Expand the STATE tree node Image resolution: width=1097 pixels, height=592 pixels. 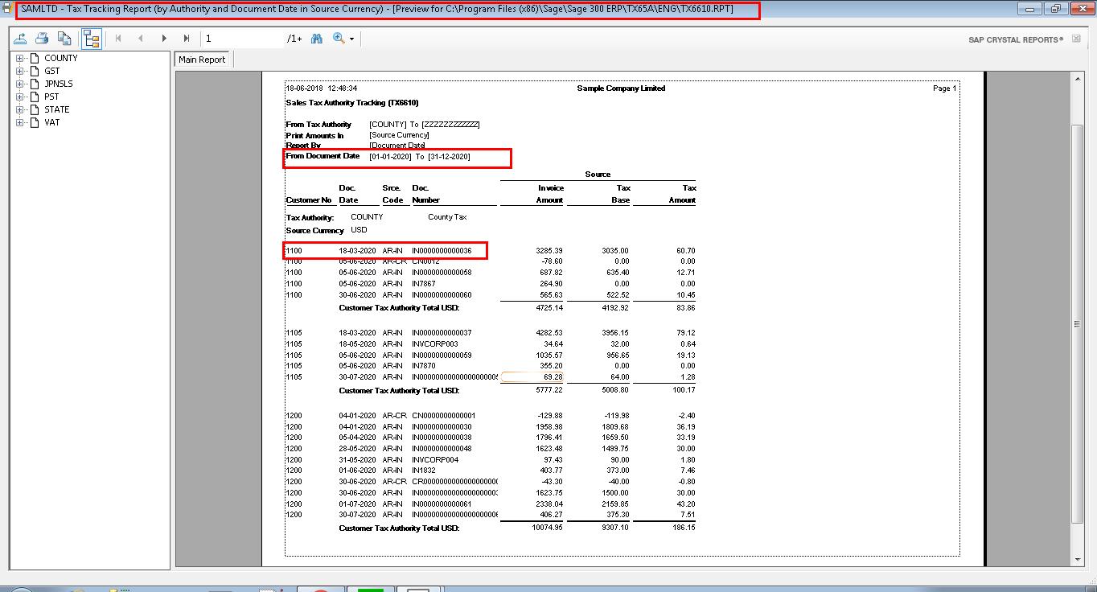(20, 109)
